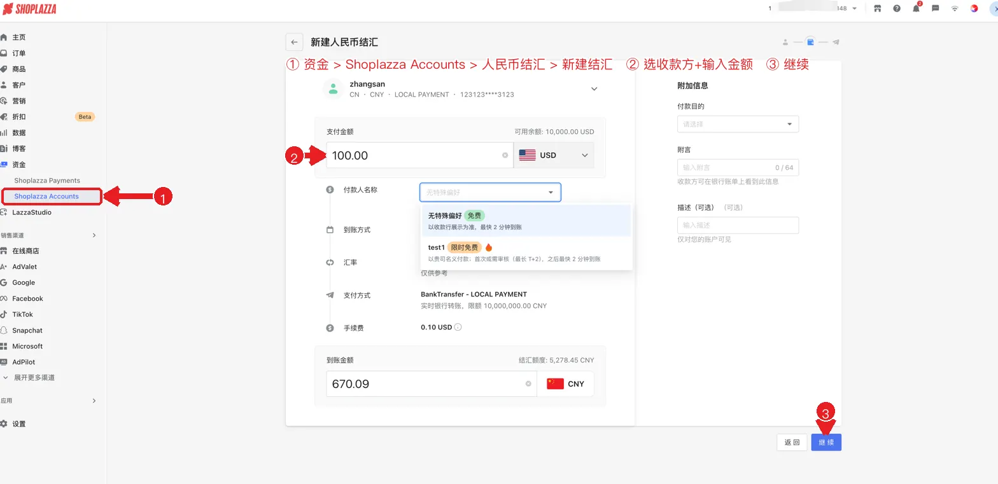Click the 描述 input field
Screen dimensions: 998x484
tap(738, 225)
